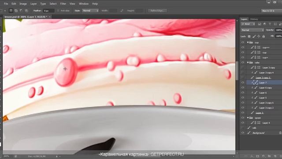Show the hidden Layer 3 copy layer
Screen dimensions: 282x159
click(x=243, y=68)
